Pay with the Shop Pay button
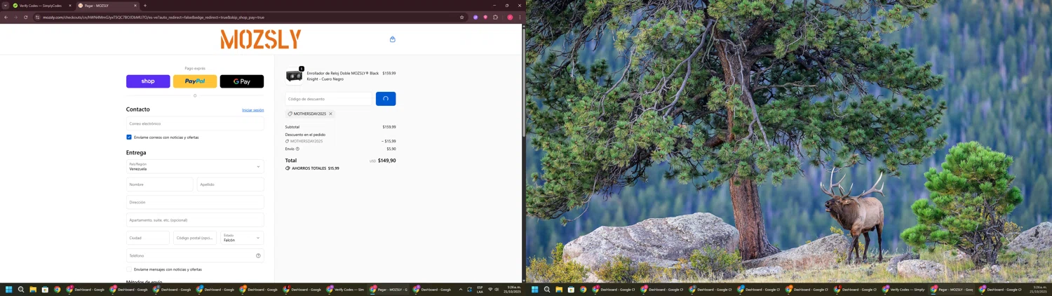This screenshot has height=296, width=1052. point(148,81)
